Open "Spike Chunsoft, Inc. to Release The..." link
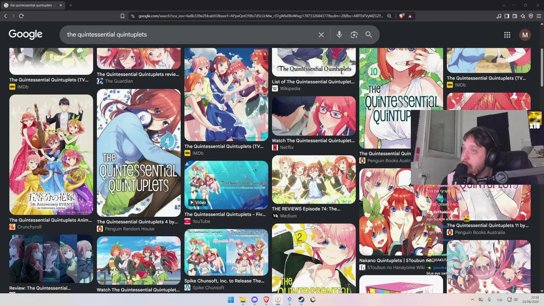This screenshot has width=544, height=306. pos(224,281)
